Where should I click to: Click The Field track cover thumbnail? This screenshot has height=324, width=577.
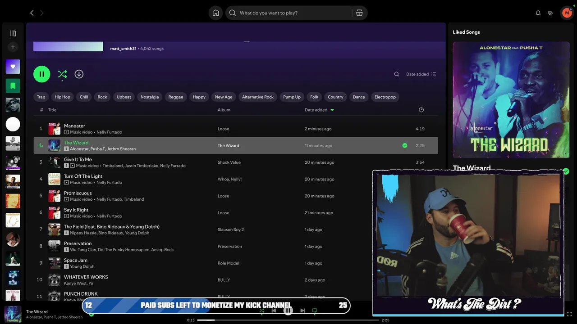[x=55, y=229]
